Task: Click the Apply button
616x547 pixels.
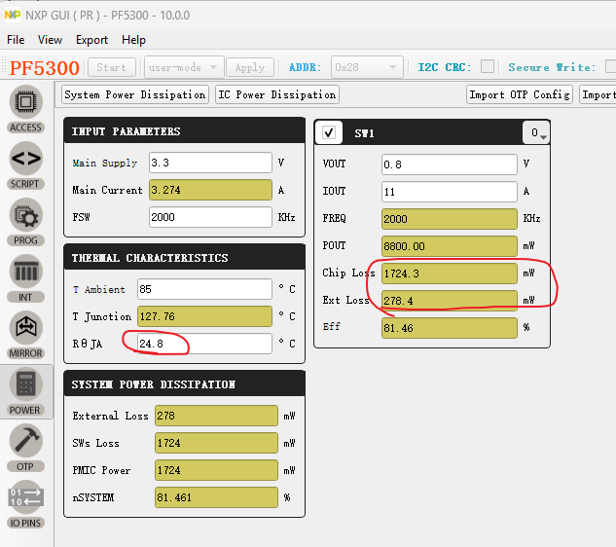Action: [x=250, y=67]
